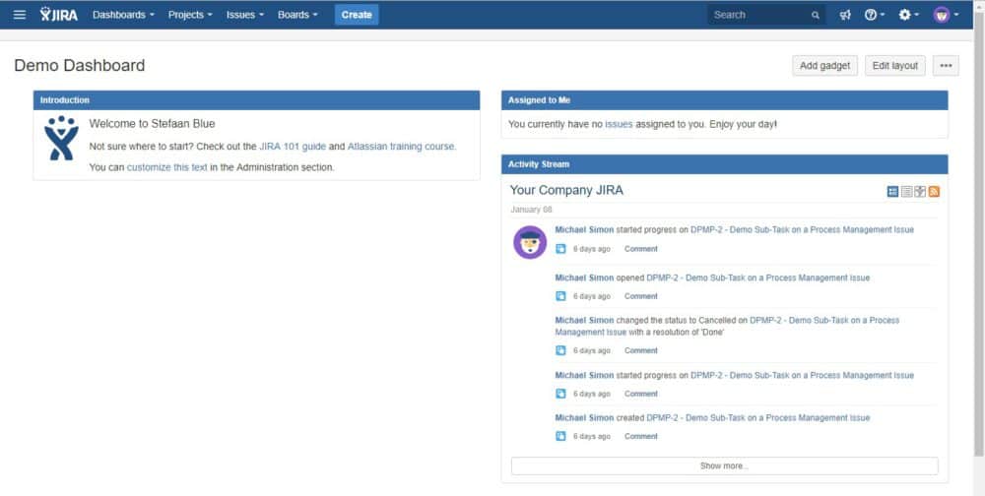Click Show more button in Activity Stream
The image size is (985, 496).
[724, 465]
